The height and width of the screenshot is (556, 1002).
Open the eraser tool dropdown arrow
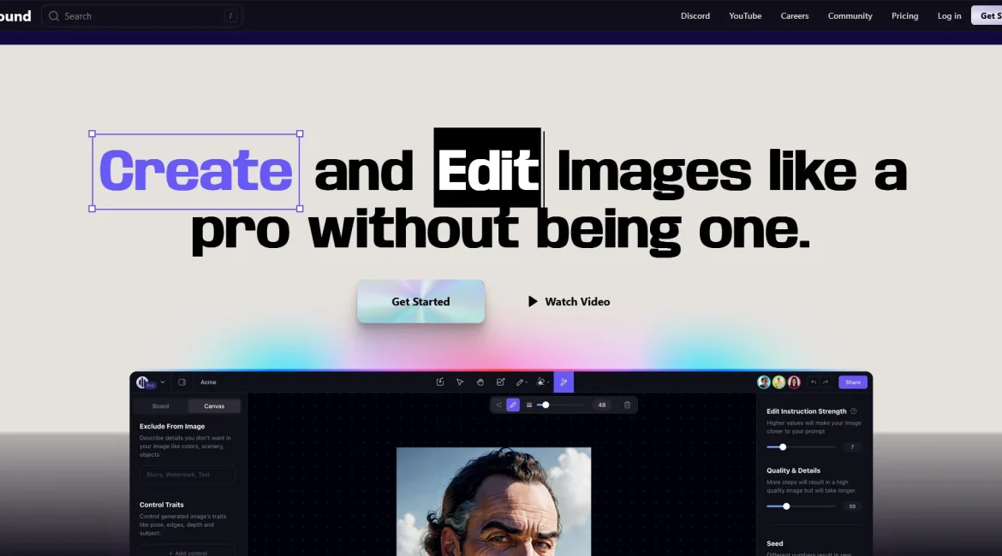(548, 383)
